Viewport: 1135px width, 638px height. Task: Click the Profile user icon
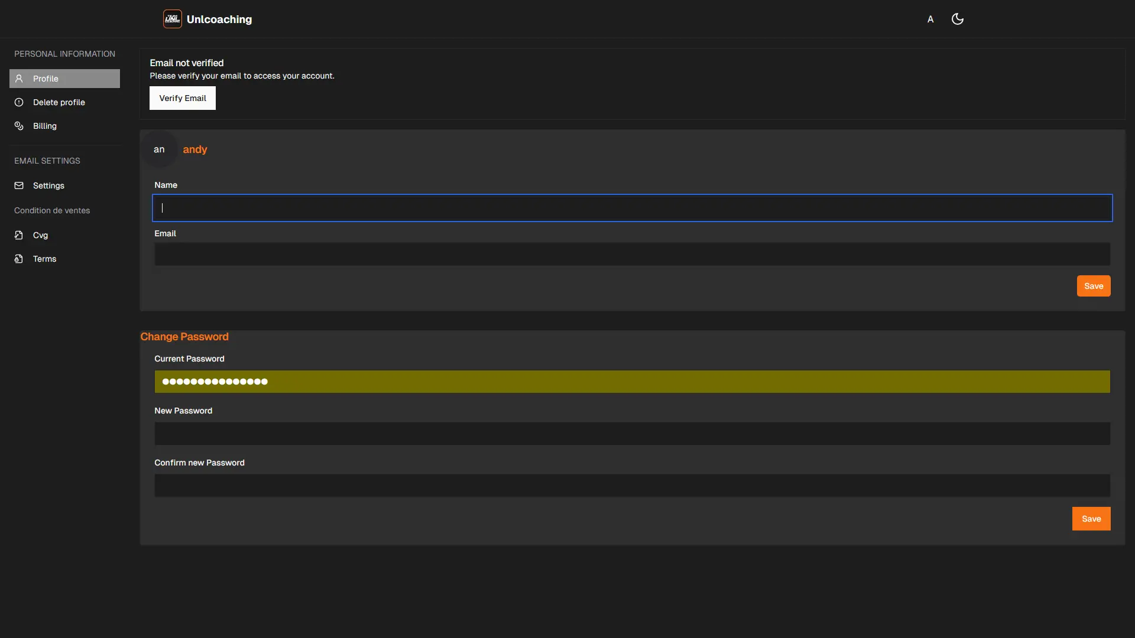(19, 79)
